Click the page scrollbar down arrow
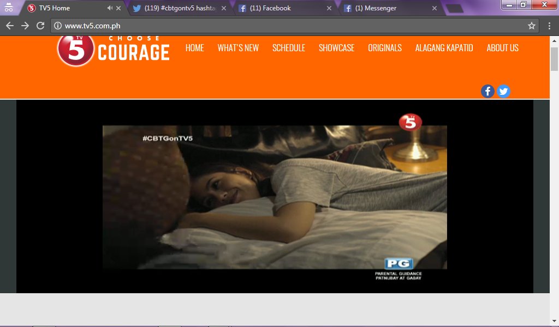Image resolution: width=559 pixels, height=327 pixels. pos(554,321)
